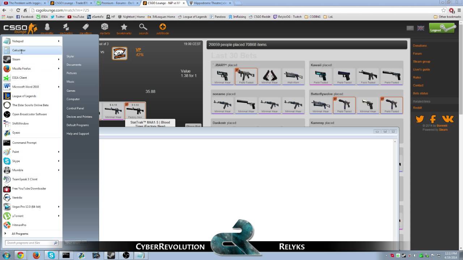The width and height of the screenshot is (463, 260).
Task: Launch Ventrilo from Start menu
Action: (32, 198)
